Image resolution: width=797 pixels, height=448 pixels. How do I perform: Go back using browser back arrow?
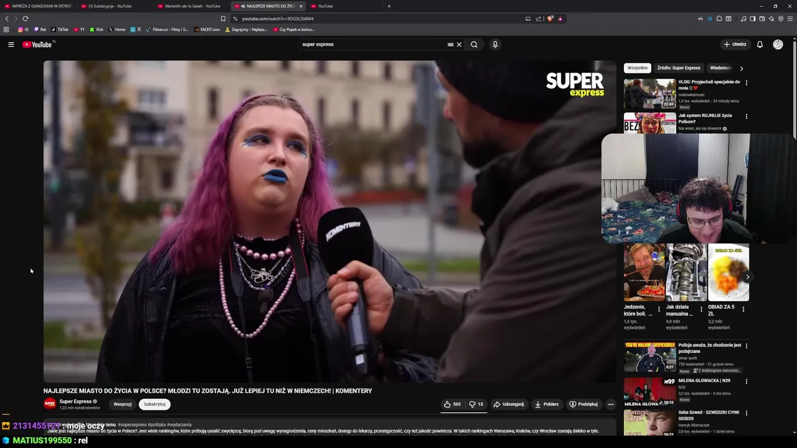click(x=7, y=19)
